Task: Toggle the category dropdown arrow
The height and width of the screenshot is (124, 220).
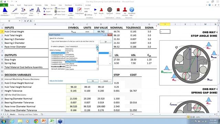Action: 97,46
